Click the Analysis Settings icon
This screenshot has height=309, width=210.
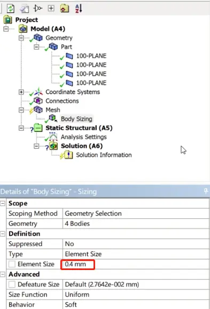tap(53, 137)
